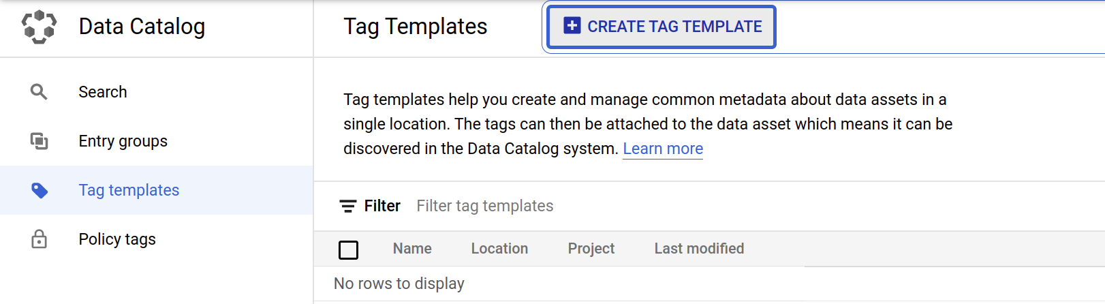
Task: Click the Policy tags lock icon
Action: [39, 239]
